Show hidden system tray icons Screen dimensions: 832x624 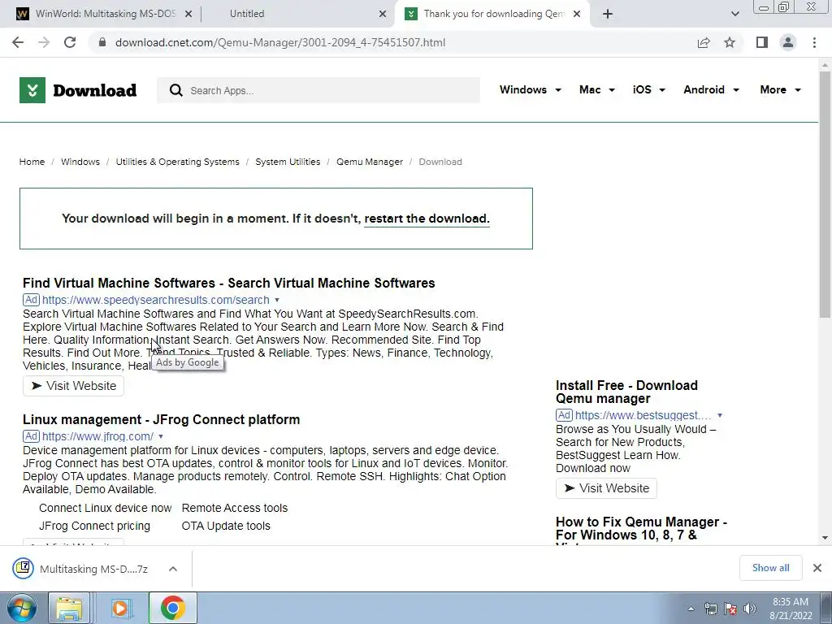(x=691, y=609)
